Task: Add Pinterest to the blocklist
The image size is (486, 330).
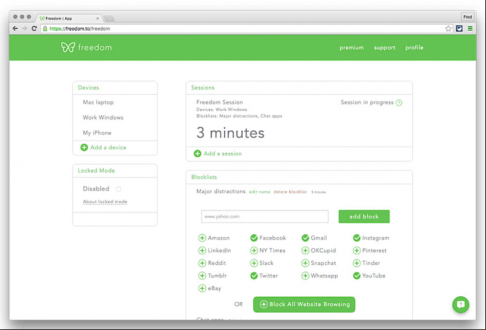Action: (357, 250)
